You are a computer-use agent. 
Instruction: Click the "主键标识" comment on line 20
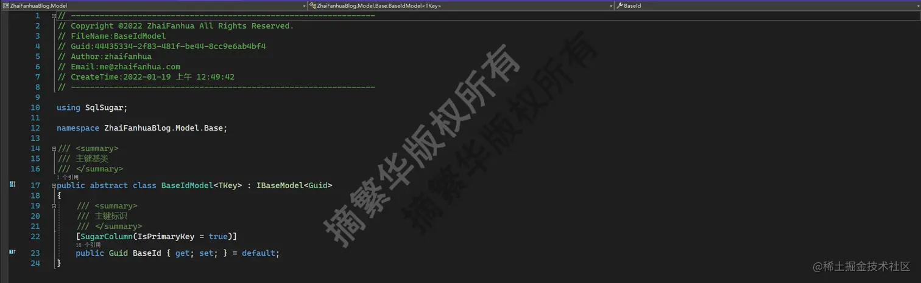coord(111,216)
